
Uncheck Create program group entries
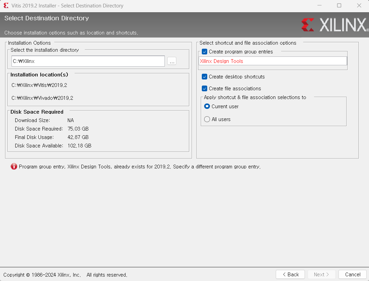205,52
